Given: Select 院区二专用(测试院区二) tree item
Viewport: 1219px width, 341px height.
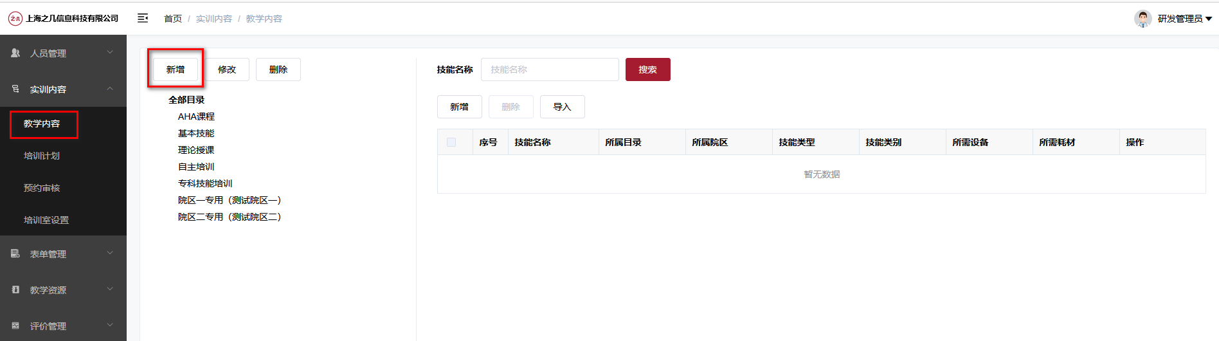Looking at the screenshot, I should [230, 217].
